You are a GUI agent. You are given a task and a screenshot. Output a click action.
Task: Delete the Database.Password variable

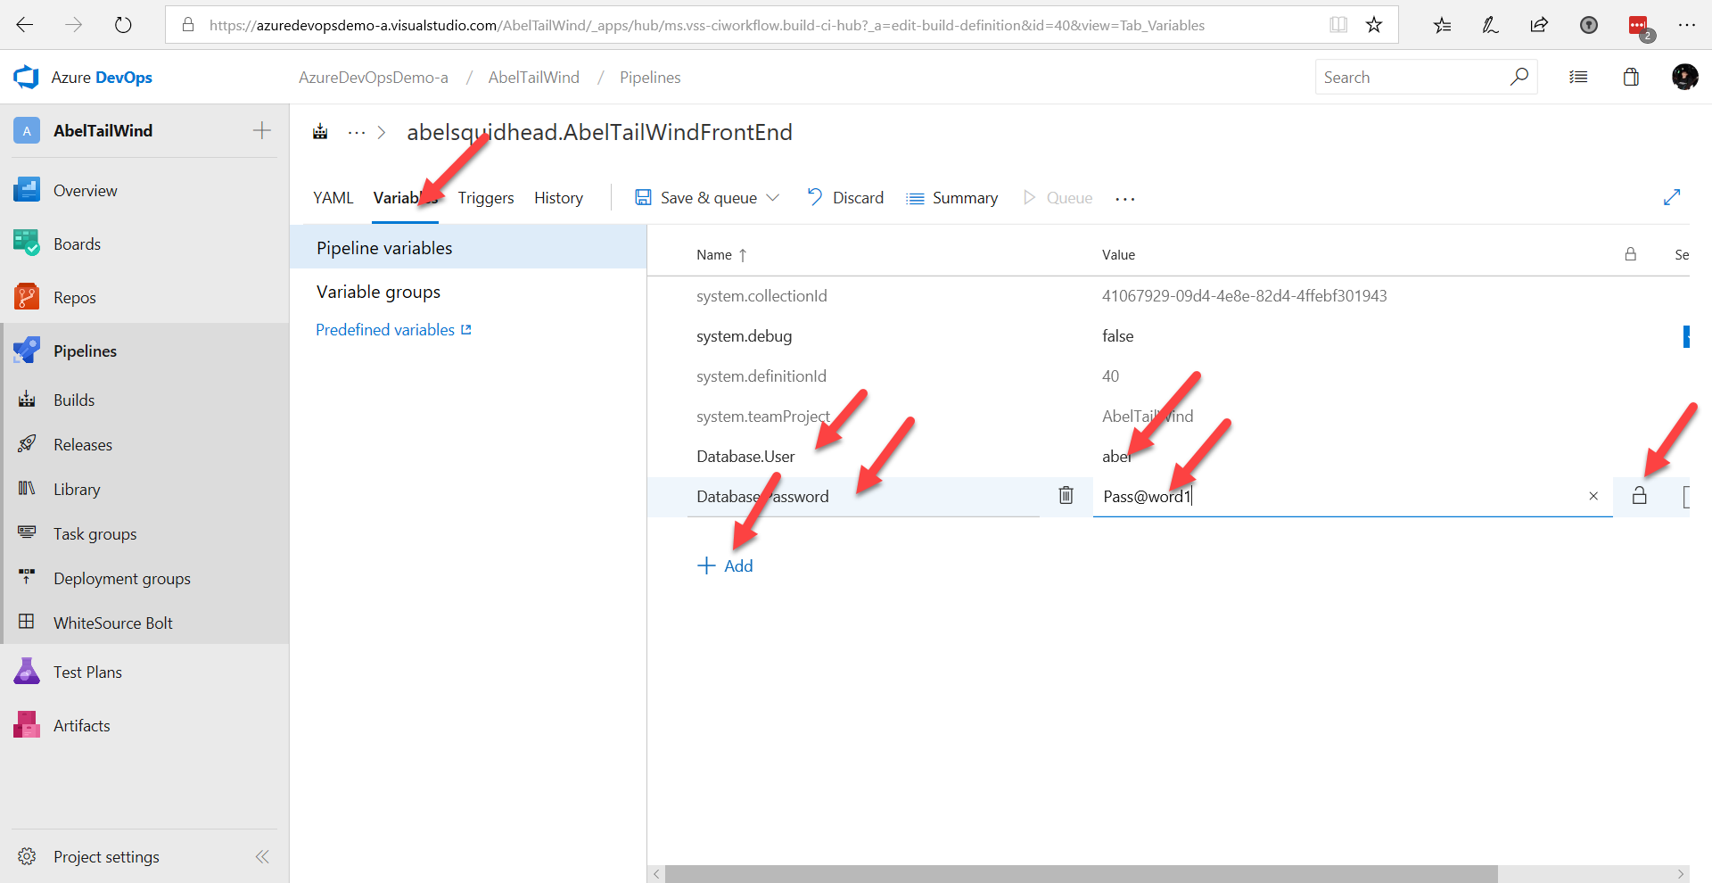[1066, 495]
